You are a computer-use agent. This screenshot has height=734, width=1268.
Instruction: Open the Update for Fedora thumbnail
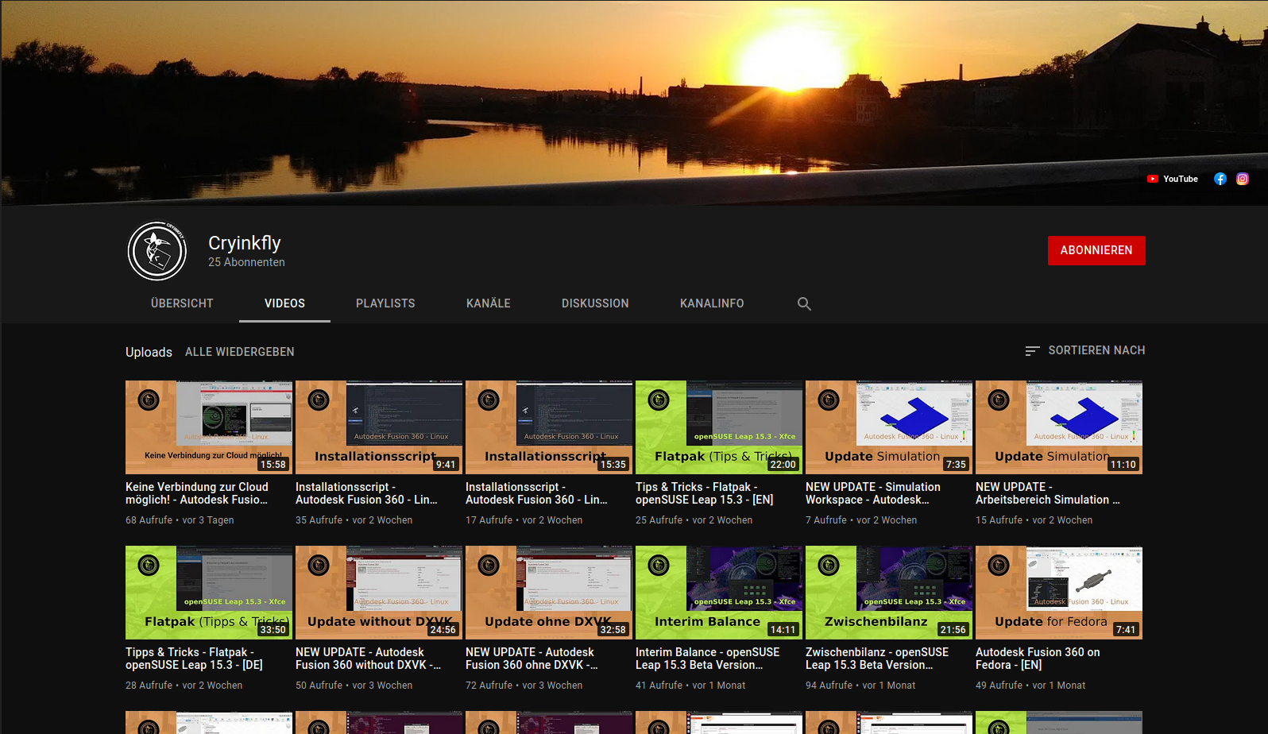click(1059, 593)
